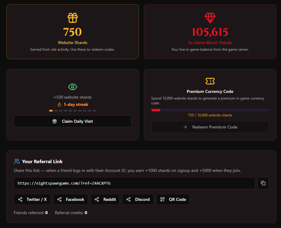The width and height of the screenshot is (281, 228).
Task: Click the red gem Blood Shards icon
Action: (210, 18)
